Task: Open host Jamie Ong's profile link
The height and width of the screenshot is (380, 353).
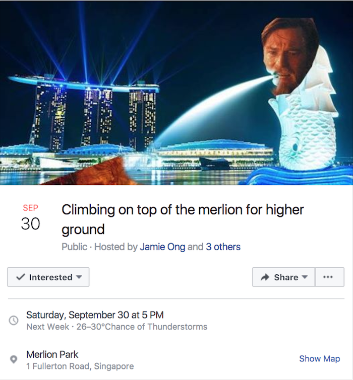Action: (162, 247)
